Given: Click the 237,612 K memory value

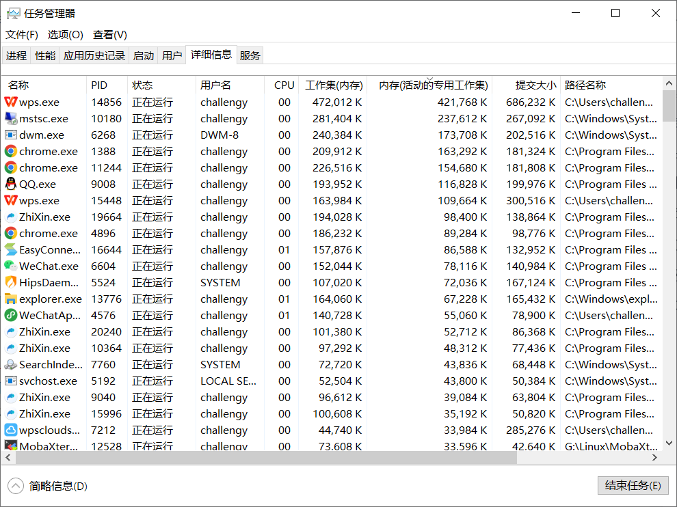Looking at the screenshot, I should 462,119.
